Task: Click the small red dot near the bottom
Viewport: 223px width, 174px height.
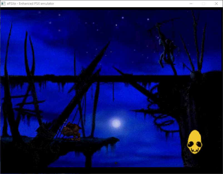Action: tap(116, 162)
